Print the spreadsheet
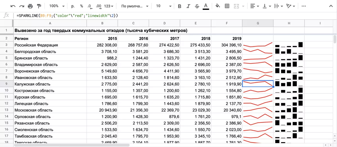The height and width of the screenshot is (147, 337). 30,6
